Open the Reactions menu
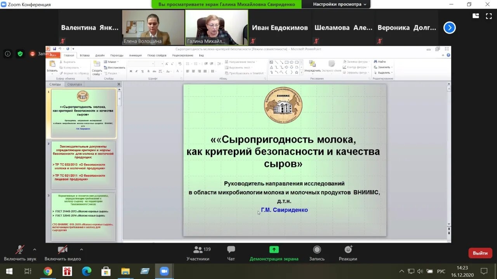497x279 pixels. (348, 253)
